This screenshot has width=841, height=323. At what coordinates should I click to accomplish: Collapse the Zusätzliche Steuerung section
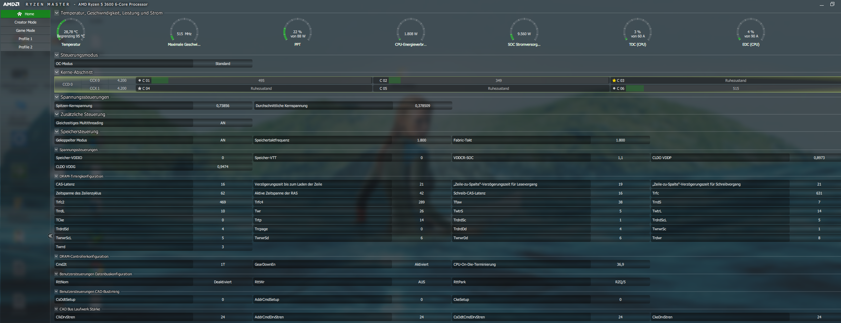[x=57, y=114]
